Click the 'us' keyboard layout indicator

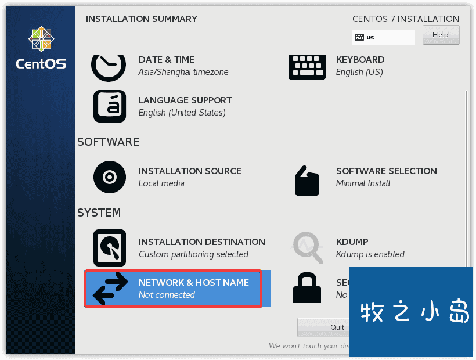[383, 37]
